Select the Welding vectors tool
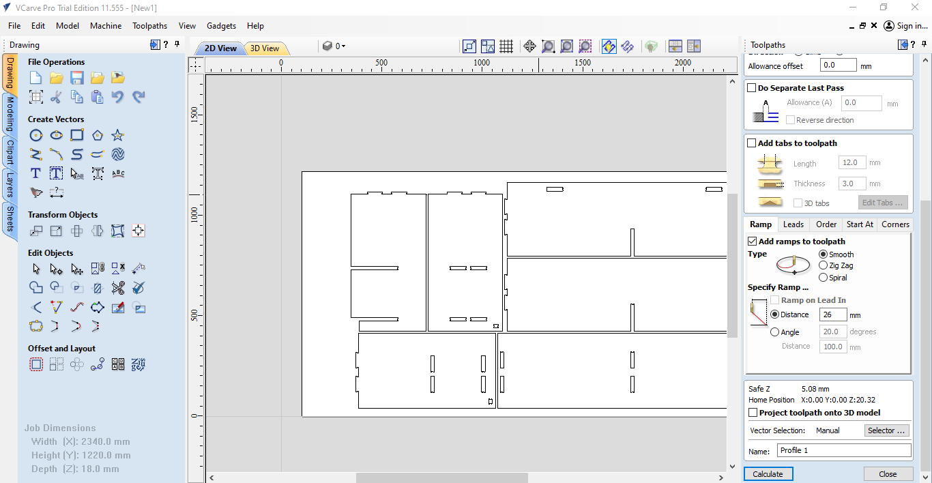The height and width of the screenshot is (483, 932). [36, 288]
